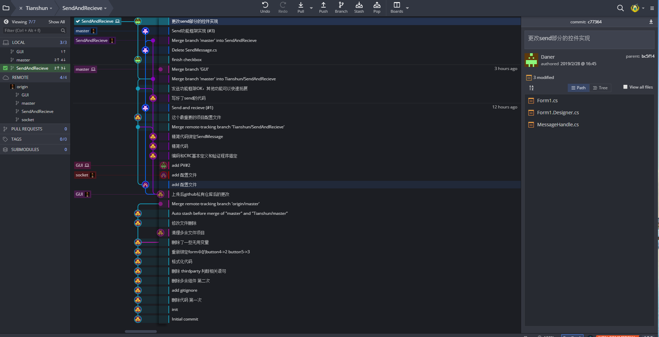Open the Pull options dropdown arrow
The image size is (659, 337).
tap(311, 8)
